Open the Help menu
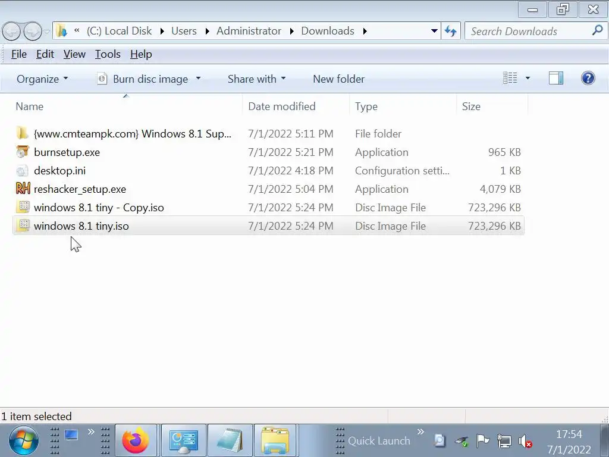Screen dimensions: 609x457 (x=141, y=54)
